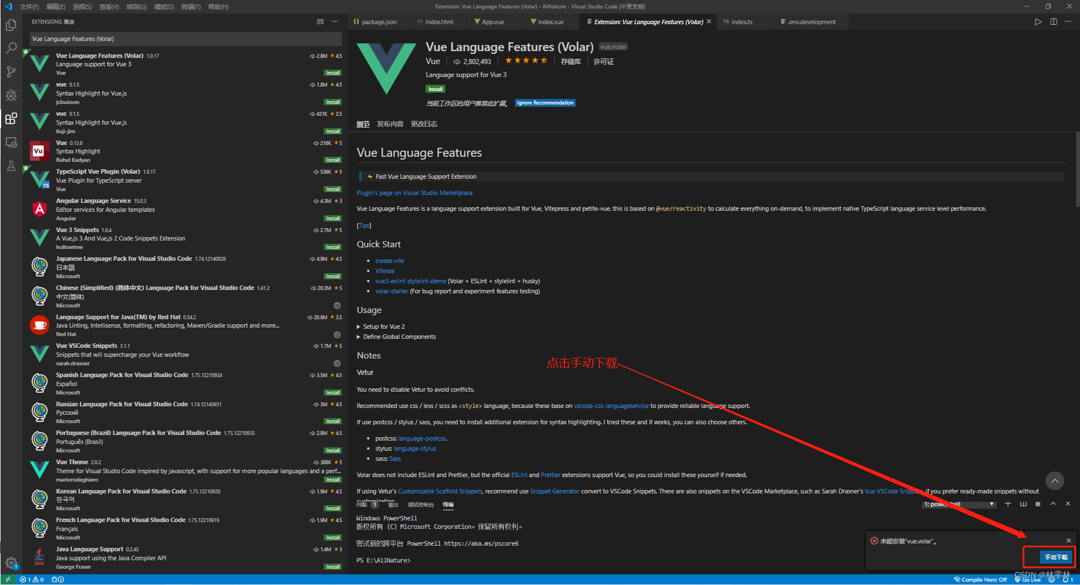The image size is (1080, 585).
Task: Open the Remote Explorer view icon
Action: (11, 142)
